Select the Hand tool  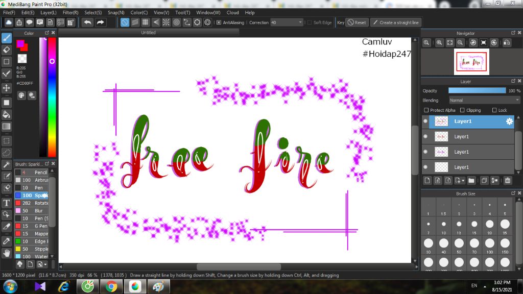point(6,253)
